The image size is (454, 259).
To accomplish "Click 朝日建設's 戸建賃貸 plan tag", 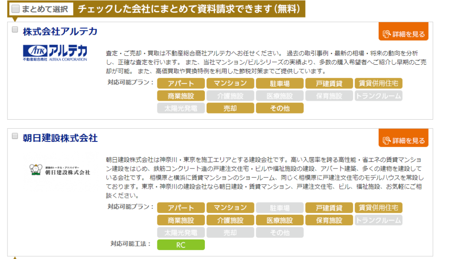I will click(329, 208).
